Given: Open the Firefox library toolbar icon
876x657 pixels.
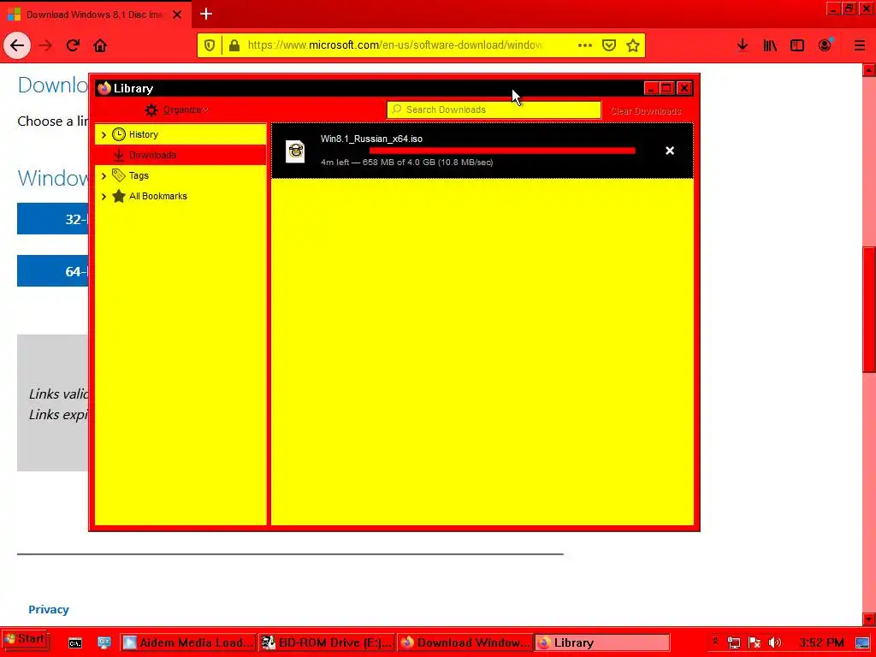Looking at the screenshot, I should click(x=770, y=45).
